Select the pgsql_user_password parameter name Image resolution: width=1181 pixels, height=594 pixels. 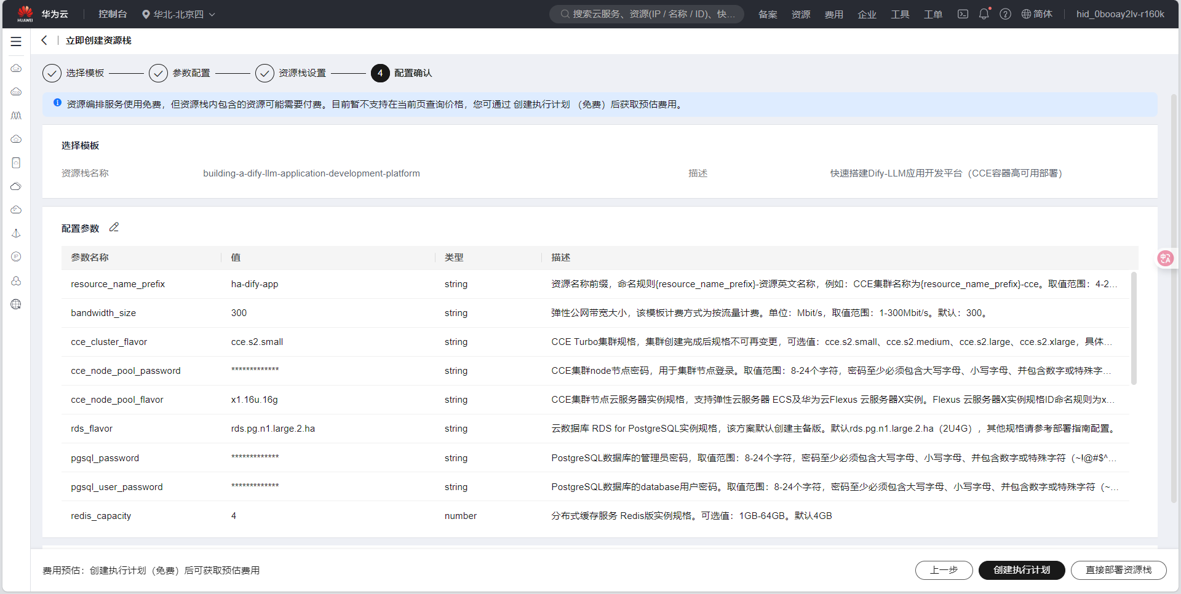point(117,487)
